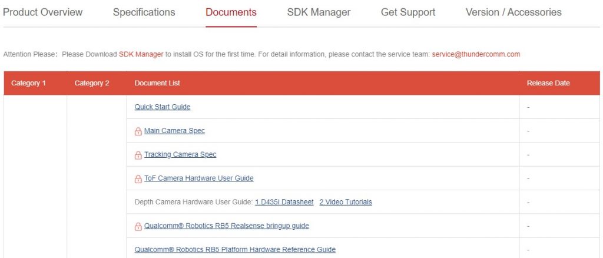This screenshot has height=258, width=603.
Task: Click the lock icon beside Tracking Camera Spec
Action: pos(138,156)
